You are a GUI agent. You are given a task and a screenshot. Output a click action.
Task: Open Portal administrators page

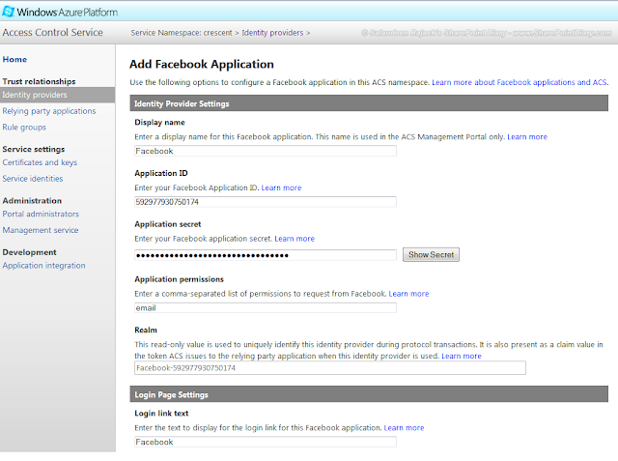(x=41, y=215)
